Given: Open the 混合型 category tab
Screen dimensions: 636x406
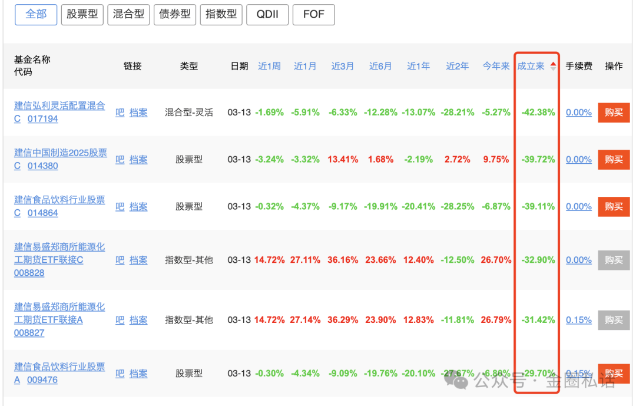Looking at the screenshot, I should point(128,14).
